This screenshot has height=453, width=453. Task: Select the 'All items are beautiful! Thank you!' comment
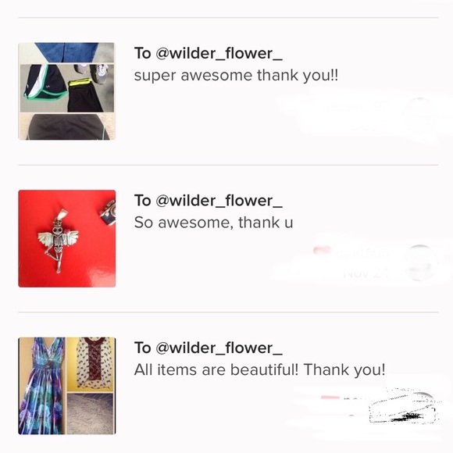coord(259,369)
